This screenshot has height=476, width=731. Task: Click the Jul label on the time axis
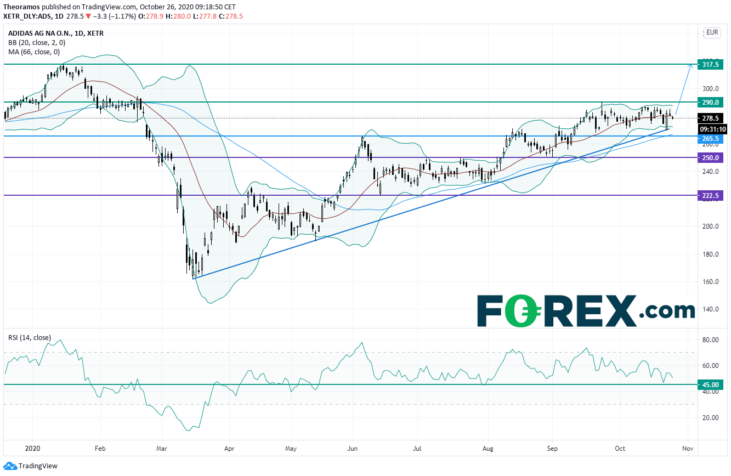(418, 448)
